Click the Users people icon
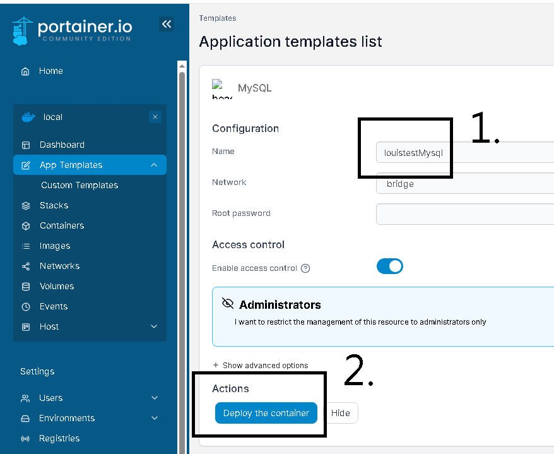 coord(25,398)
